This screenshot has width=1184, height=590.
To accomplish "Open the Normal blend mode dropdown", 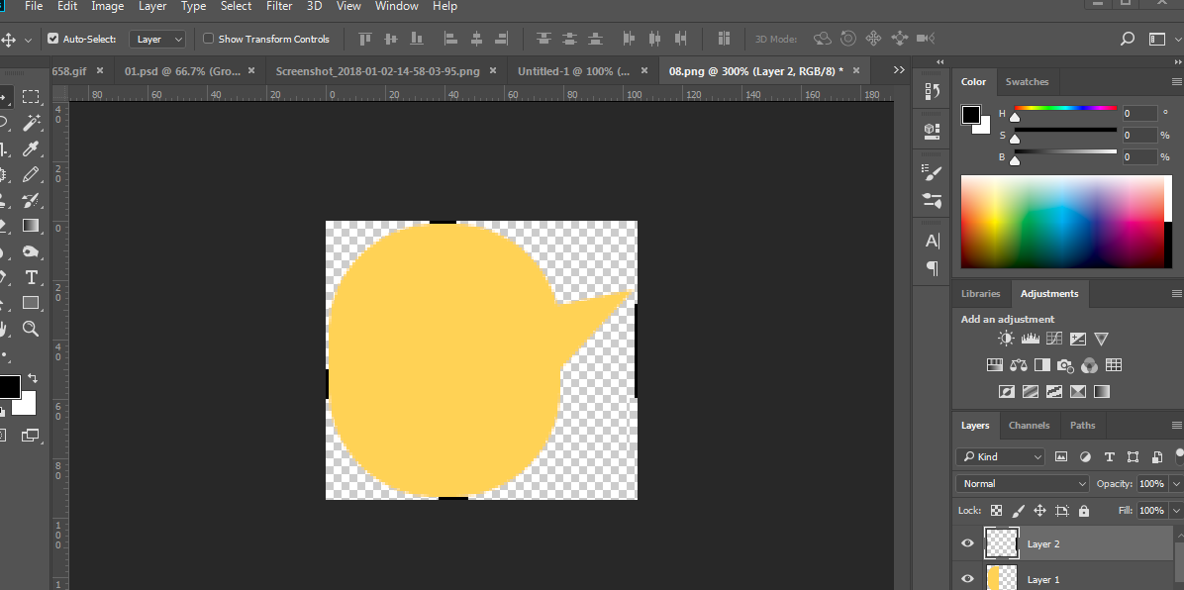I will coord(1022,483).
